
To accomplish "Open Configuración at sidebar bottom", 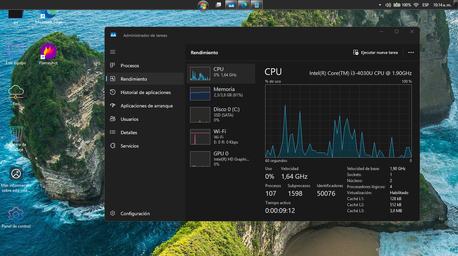I will (135, 214).
